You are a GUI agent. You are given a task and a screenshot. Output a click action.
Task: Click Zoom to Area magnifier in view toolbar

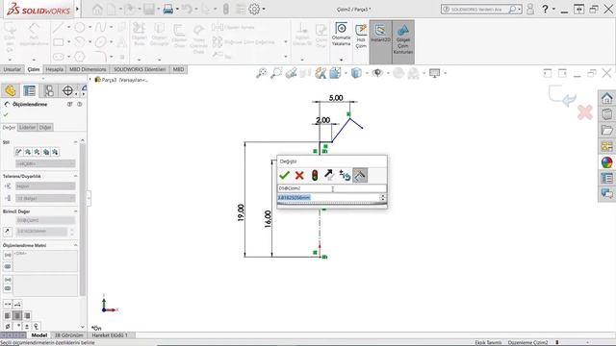[x=276, y=73]
